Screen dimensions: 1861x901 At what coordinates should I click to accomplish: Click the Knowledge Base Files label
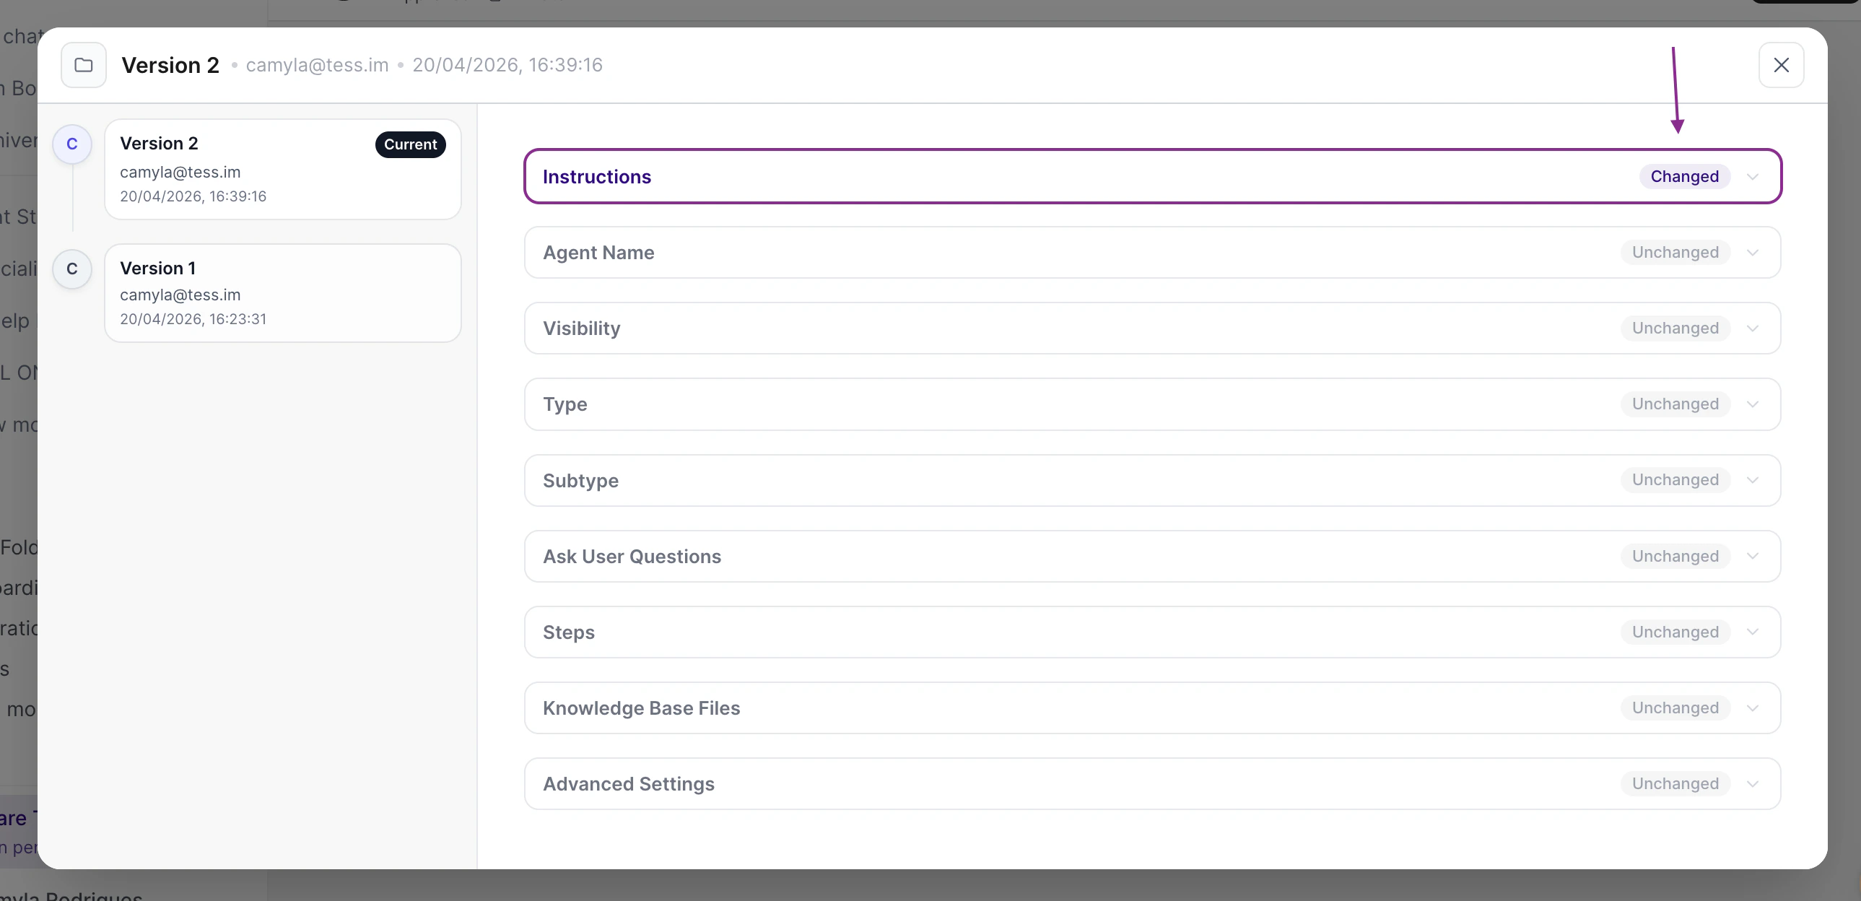tap(641, 708)
